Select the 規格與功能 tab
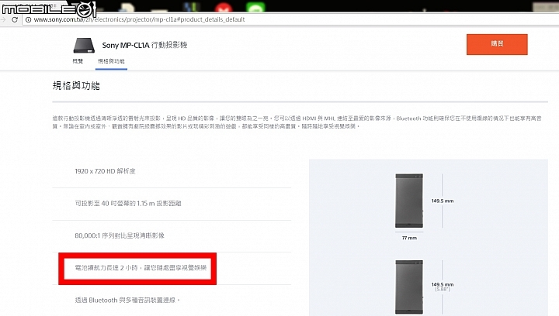 point(111,61)
